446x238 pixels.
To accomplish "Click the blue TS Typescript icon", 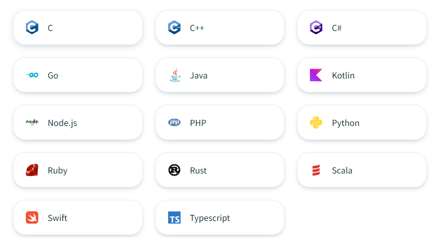I will coord(174,217).
